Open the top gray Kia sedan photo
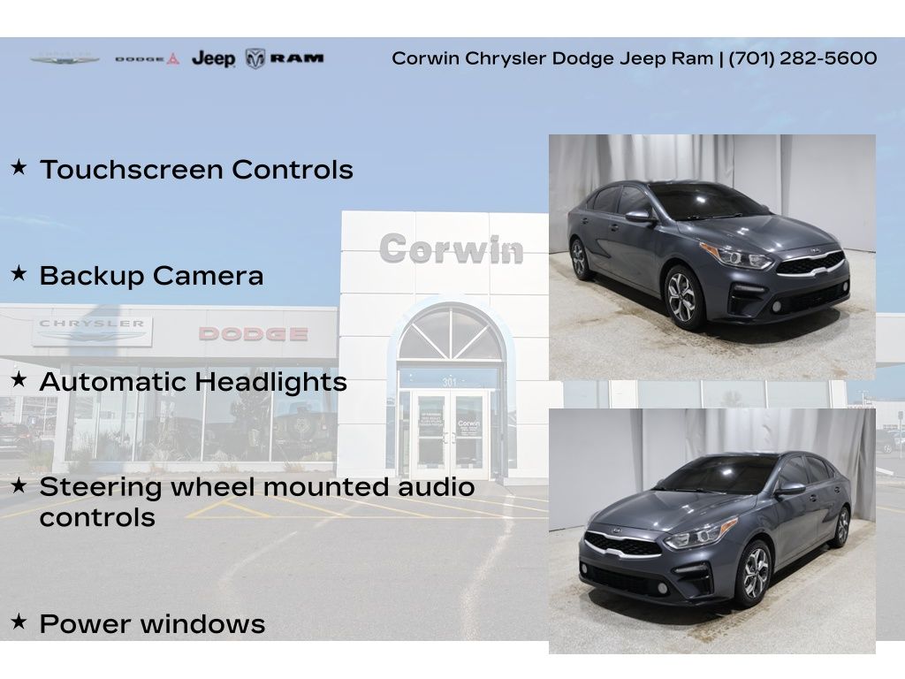The height and width of the screenshot is (679, 905). pyautogui.click(x=711, y=256)
